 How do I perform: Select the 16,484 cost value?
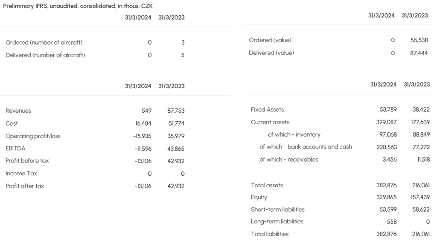point(143,123)
